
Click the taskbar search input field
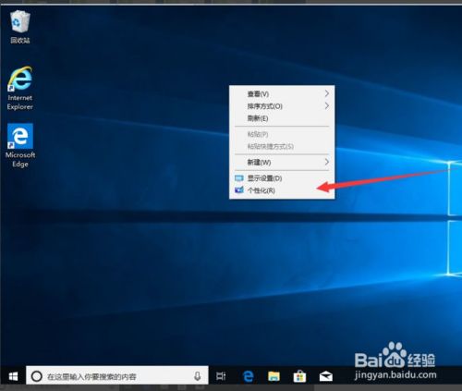117,376
